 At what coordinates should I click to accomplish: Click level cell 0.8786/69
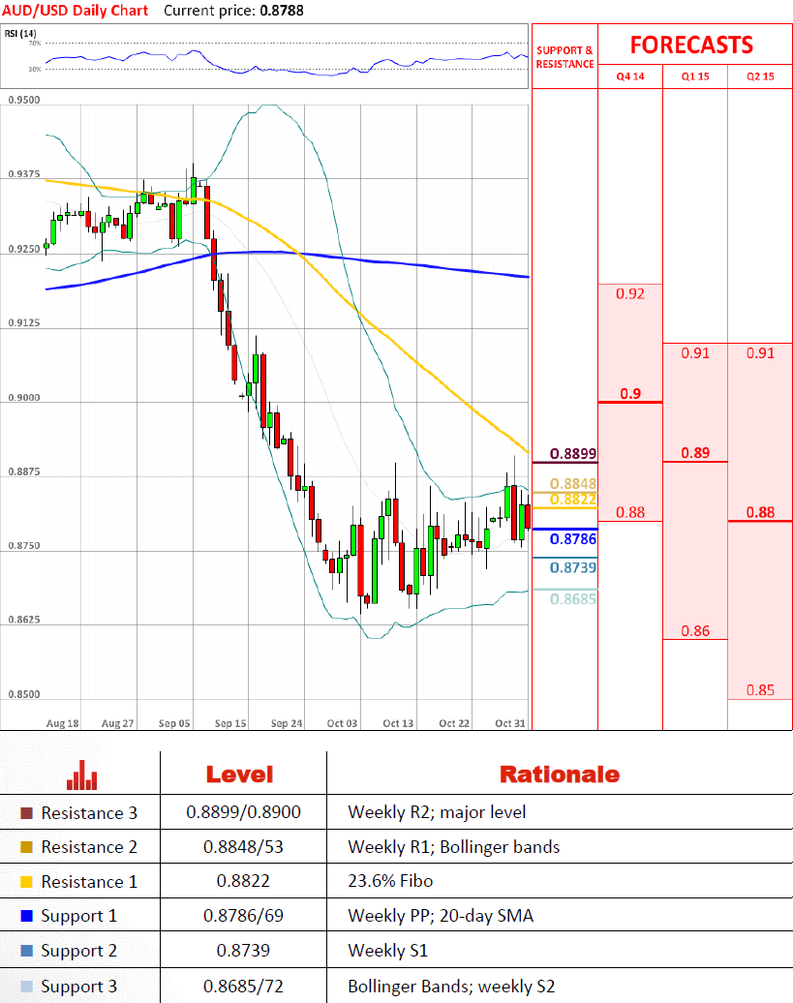coord(243,915)
